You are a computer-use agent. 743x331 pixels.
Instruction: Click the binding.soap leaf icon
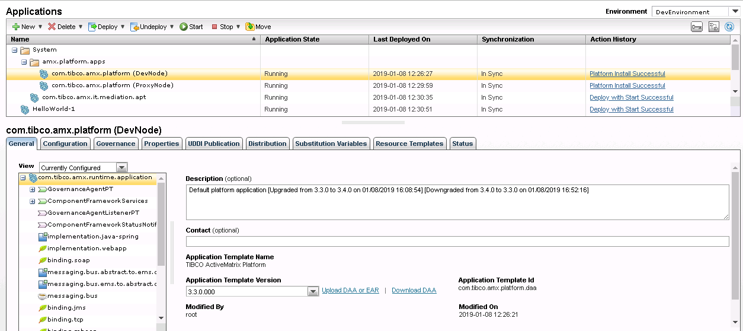42,260
